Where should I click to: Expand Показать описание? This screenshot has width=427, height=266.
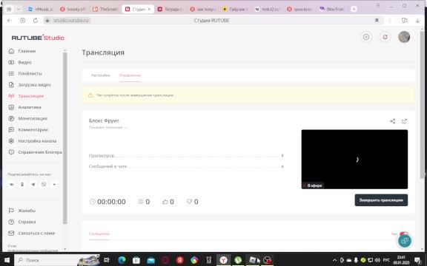107,127
